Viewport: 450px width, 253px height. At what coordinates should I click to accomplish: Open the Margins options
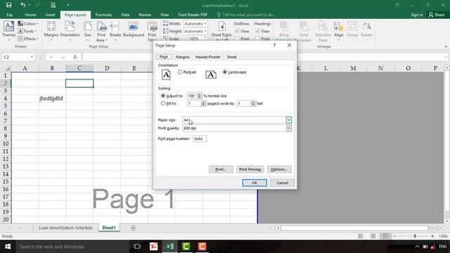51,31
